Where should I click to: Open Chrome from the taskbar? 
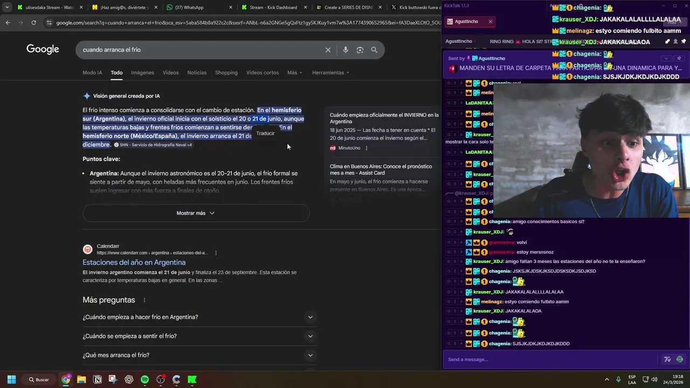pos(66,379)
